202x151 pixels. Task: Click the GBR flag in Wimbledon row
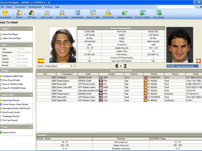click(101, 78)
